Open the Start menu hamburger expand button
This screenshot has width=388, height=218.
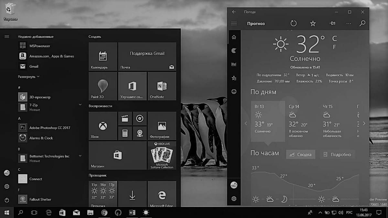point(7,37)
